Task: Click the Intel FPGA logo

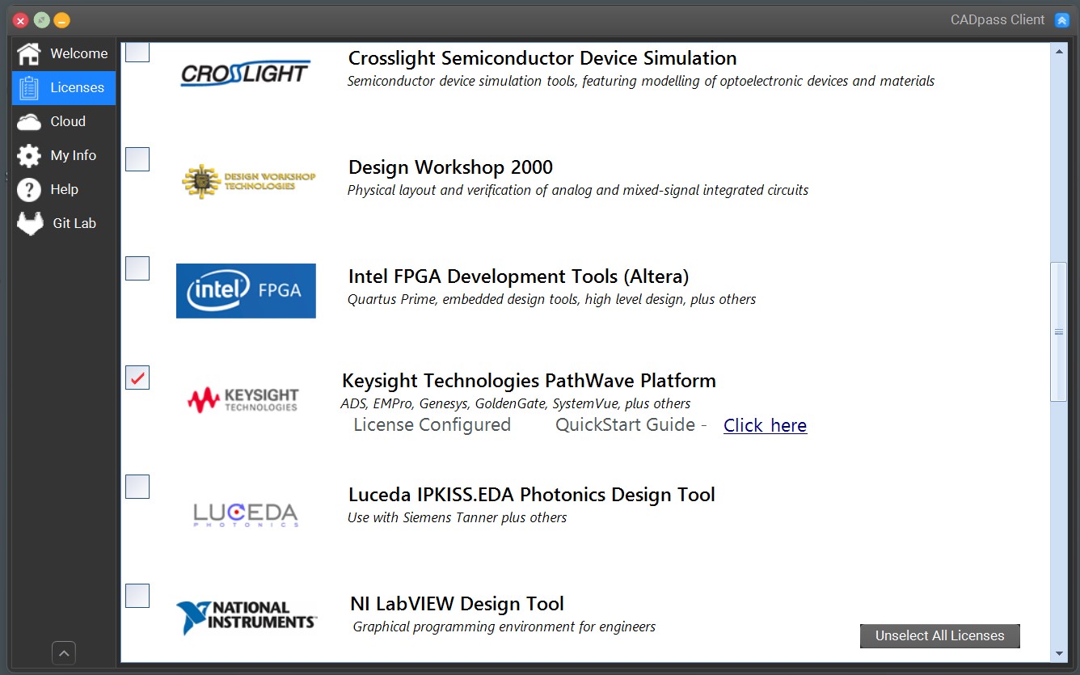Action: pos(246,290)
